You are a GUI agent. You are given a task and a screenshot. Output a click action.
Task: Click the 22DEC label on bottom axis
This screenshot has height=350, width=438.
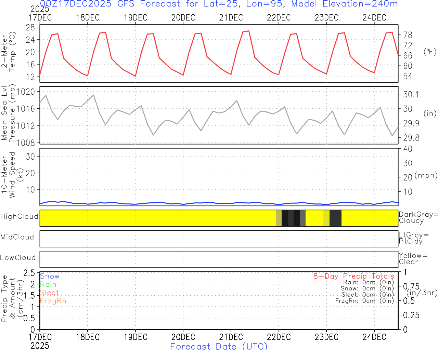point(279,337)
